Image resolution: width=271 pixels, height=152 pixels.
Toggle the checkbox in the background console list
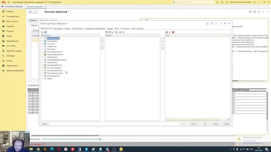pos(33,40)
